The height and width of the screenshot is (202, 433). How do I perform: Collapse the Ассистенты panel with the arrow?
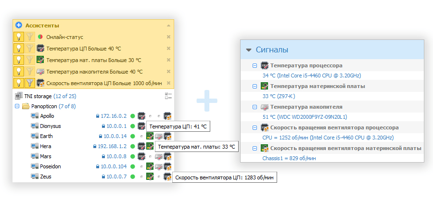(x=168, y=25)
